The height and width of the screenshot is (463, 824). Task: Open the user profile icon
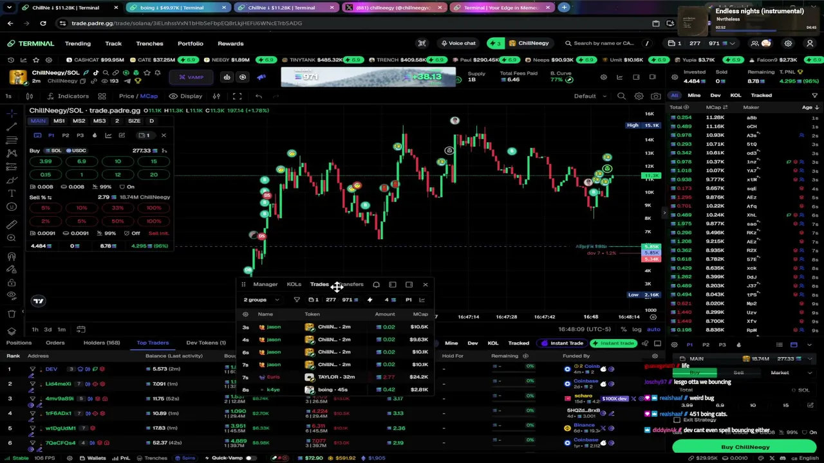[x=810, y=43]
